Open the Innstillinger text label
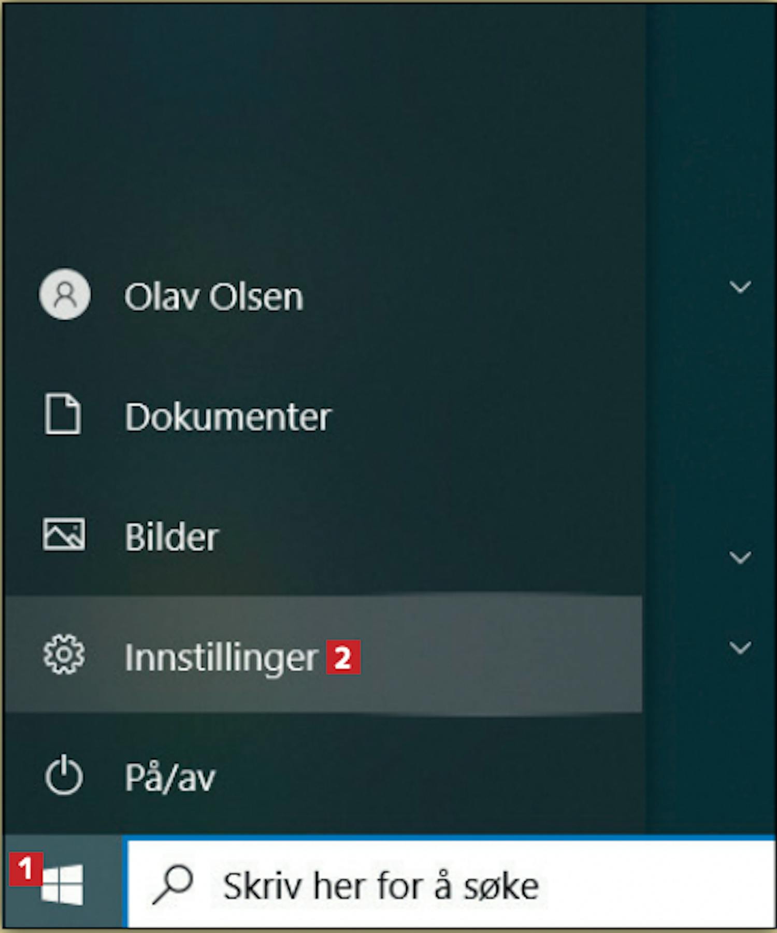 [x=221, y=659]
